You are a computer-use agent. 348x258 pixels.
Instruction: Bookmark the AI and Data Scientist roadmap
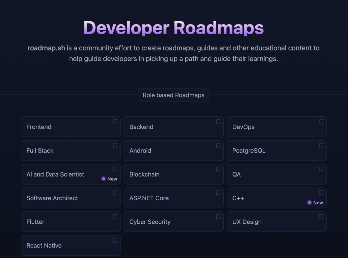tap(115, 169)
